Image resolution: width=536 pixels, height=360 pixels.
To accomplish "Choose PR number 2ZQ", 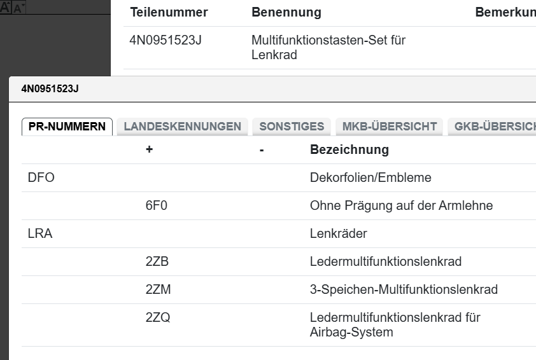I will 158,318.
